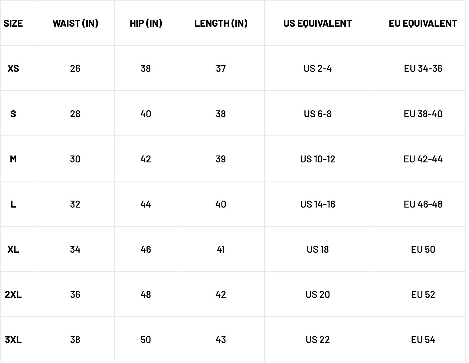Select the LENGTH (IN) header cell
The image size is (469, 363).
(x=221, y=23)
